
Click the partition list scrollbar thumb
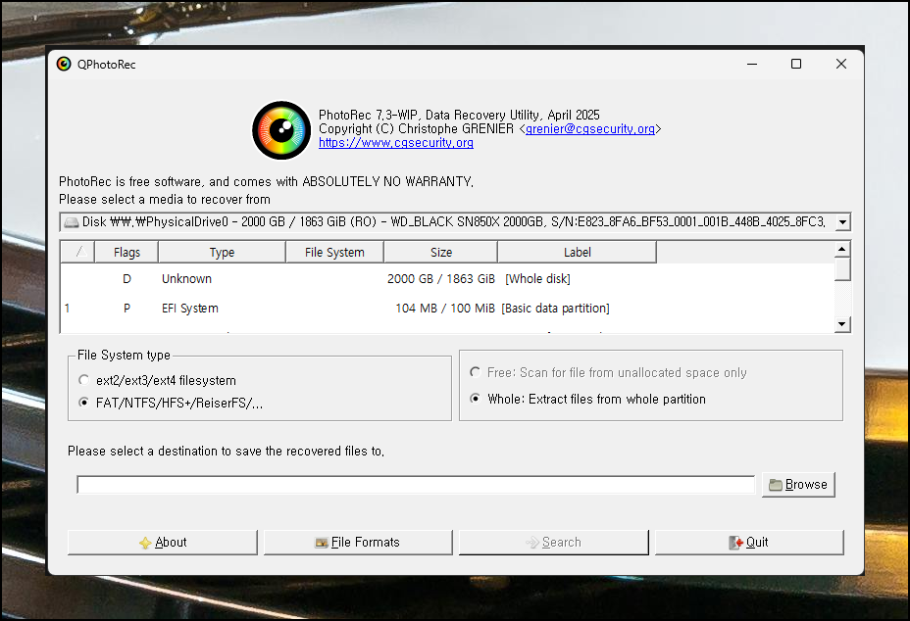[x=842, y=269]
